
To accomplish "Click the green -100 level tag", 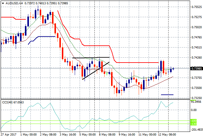I will click(x=193, y=121).
